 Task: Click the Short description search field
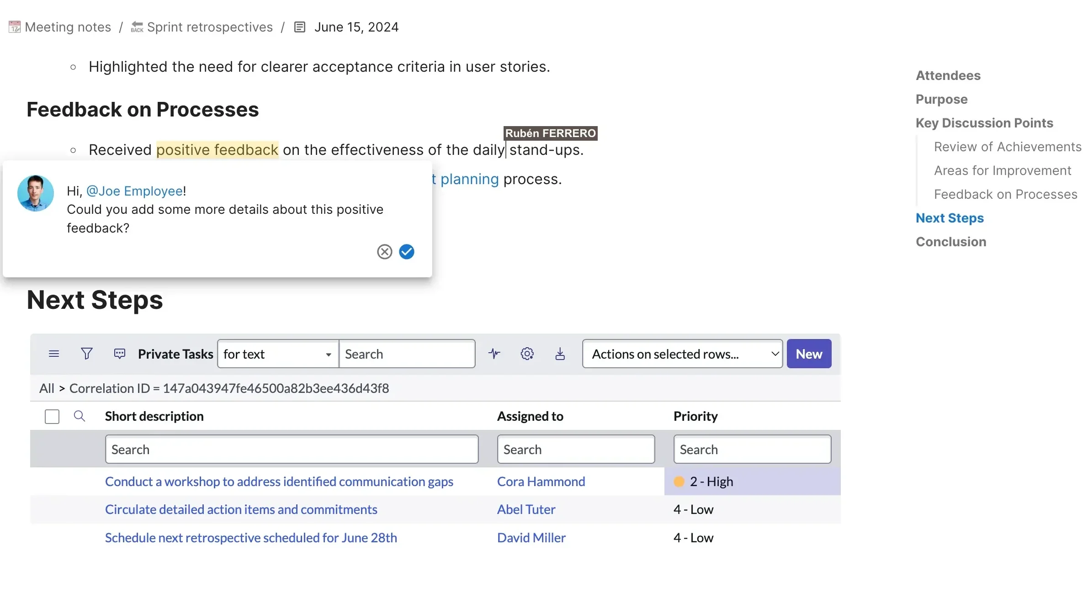292,450
